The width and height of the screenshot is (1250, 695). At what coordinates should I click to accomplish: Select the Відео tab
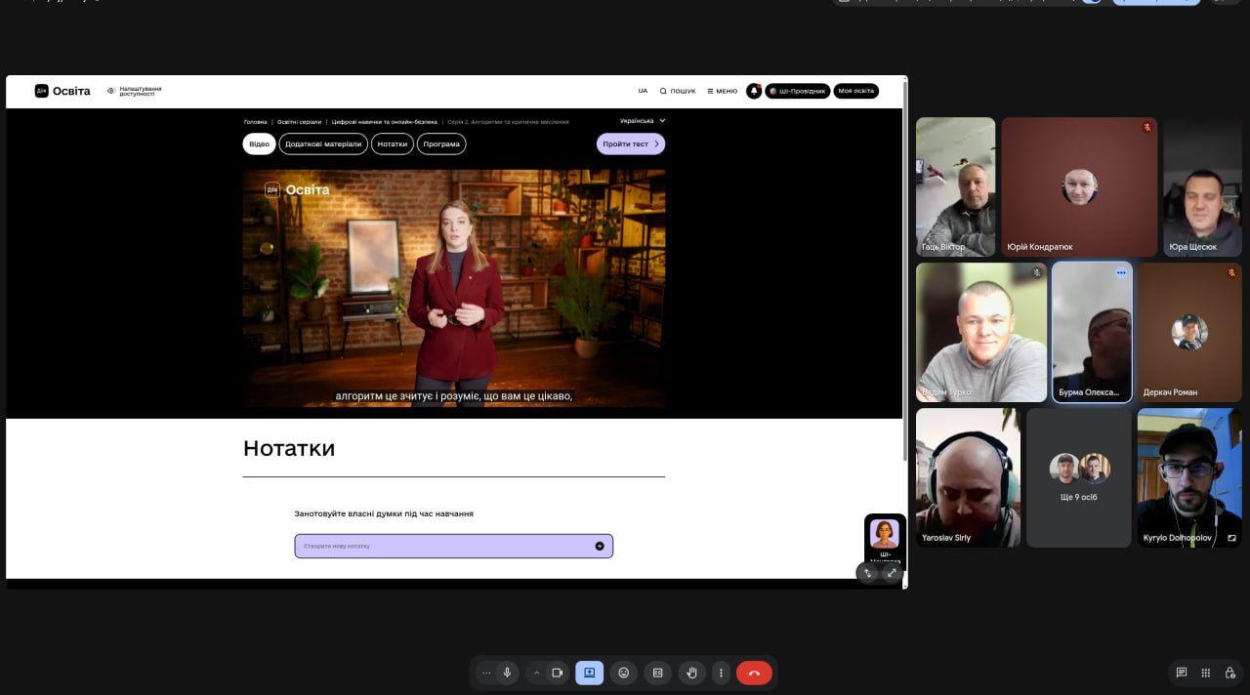click(259, 143)
